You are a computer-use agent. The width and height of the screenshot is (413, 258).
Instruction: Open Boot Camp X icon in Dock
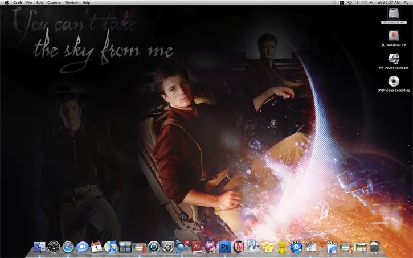click(310, 248)
